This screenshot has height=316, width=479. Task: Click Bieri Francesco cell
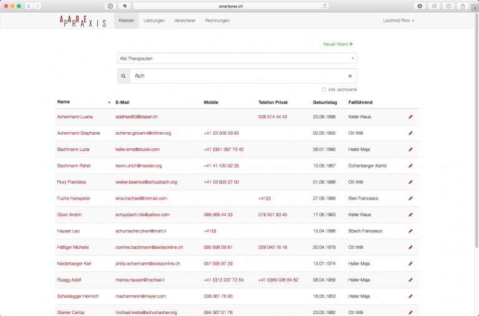[363, 198]
